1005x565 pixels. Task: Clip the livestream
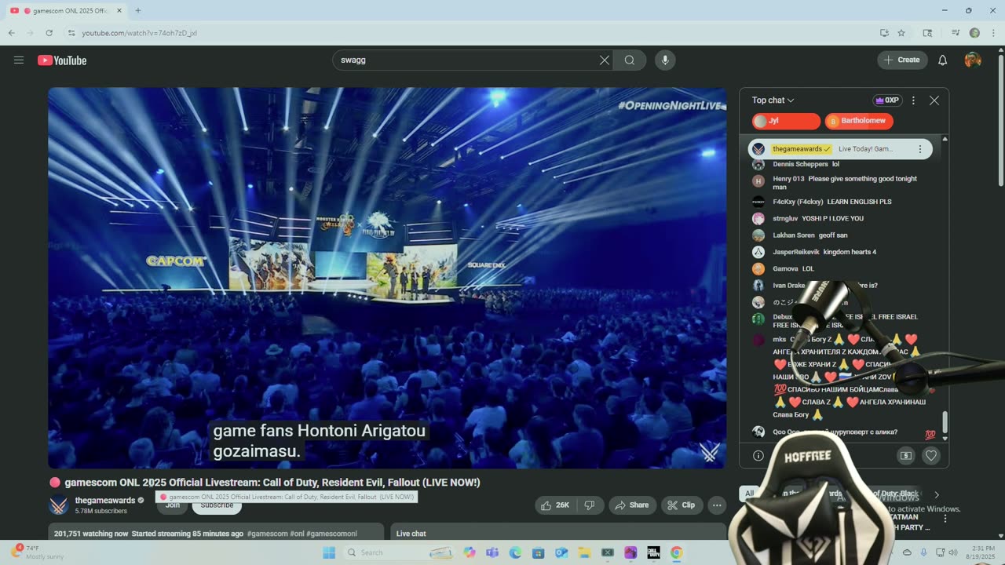[x=682, y=505]
